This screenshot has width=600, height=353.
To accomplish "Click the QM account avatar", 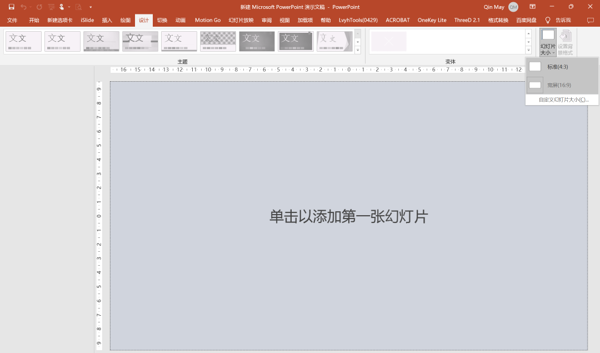I will click(513, 7).
